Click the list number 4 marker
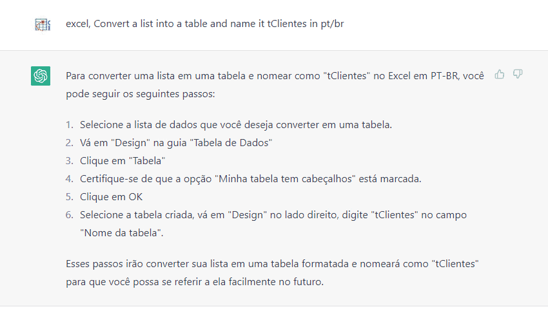 (70, 179)
